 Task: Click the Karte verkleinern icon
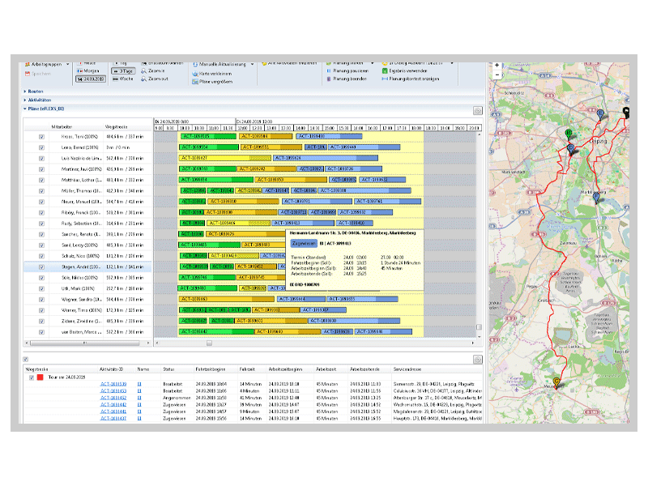pos(194,72)
